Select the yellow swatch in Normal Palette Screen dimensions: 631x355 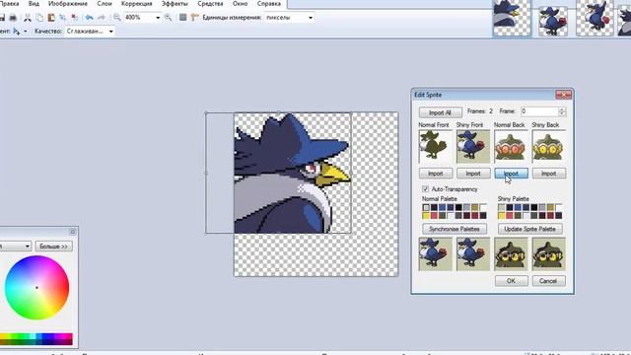click(x=426, y=215)
